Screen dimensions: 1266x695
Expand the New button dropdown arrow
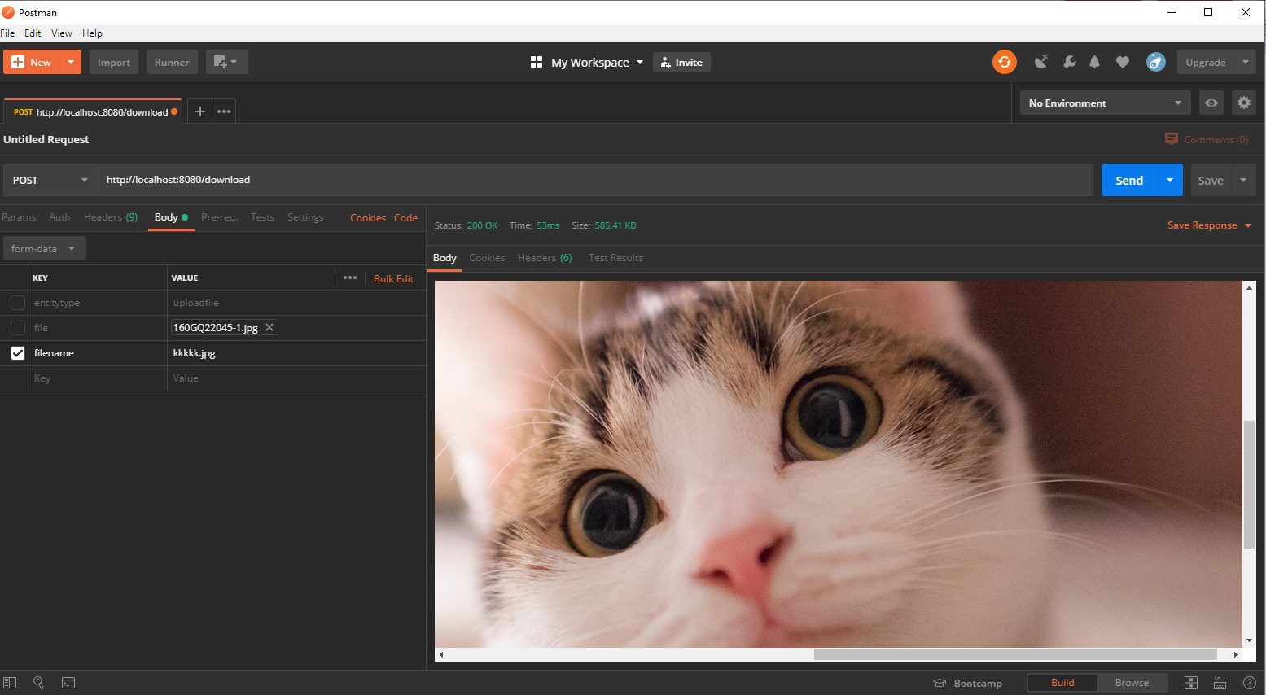point(71,62)
